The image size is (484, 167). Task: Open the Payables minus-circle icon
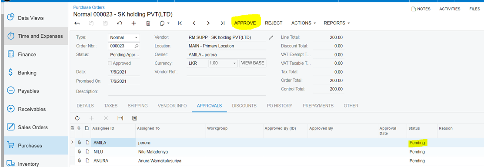click(11, 91)
